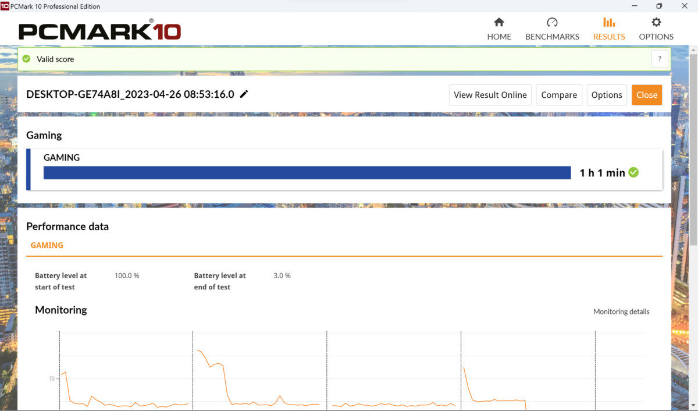This screenshot has width=698, height=411.
Task: Open the question mark help button
Action: pos(660,59)
